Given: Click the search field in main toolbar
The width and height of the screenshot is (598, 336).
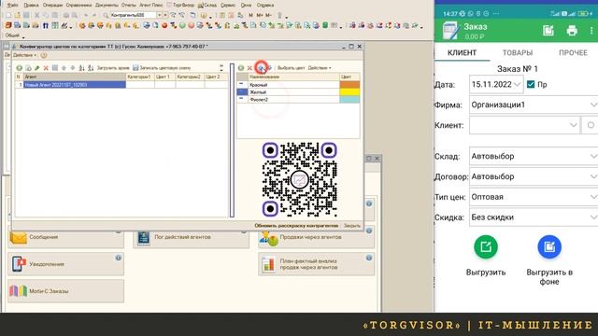Looking at the screenshot, I should click(134, 15).
